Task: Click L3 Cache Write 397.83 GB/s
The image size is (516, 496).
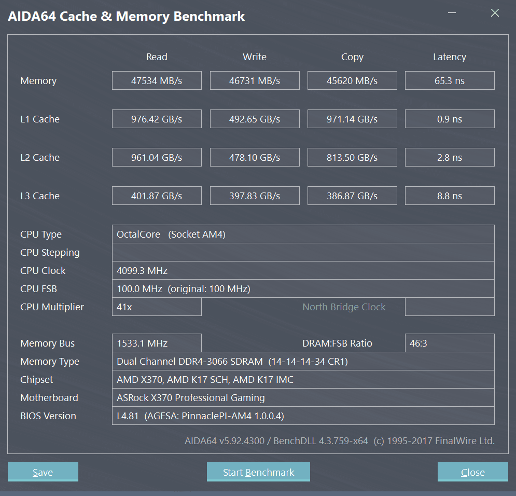Action: click(255, 196)
